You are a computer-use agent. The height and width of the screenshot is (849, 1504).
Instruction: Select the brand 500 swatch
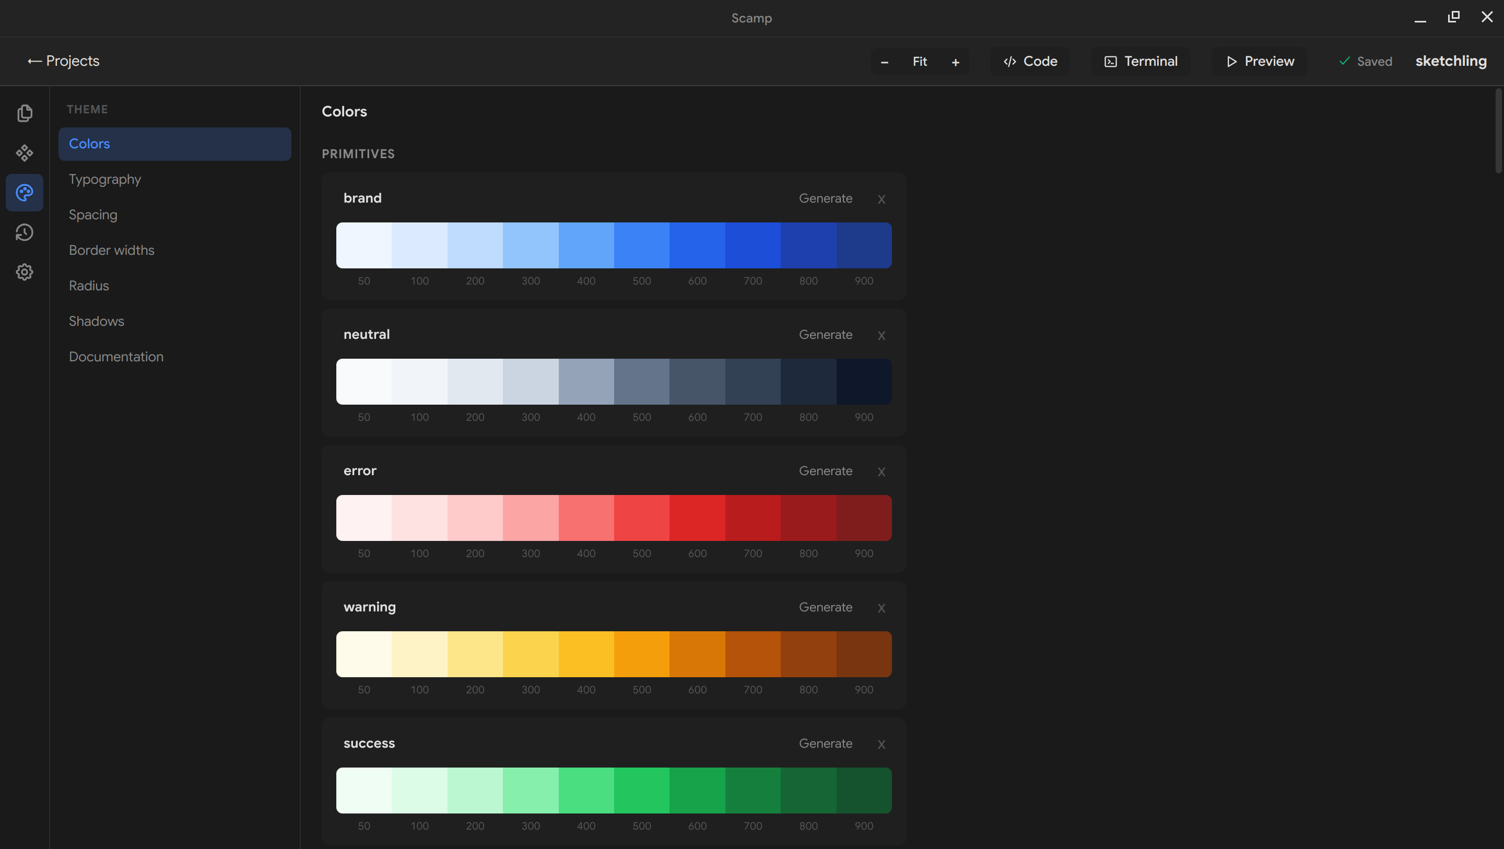click(642, 245)
